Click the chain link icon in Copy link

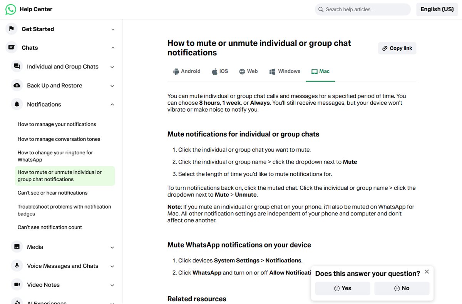385,48
